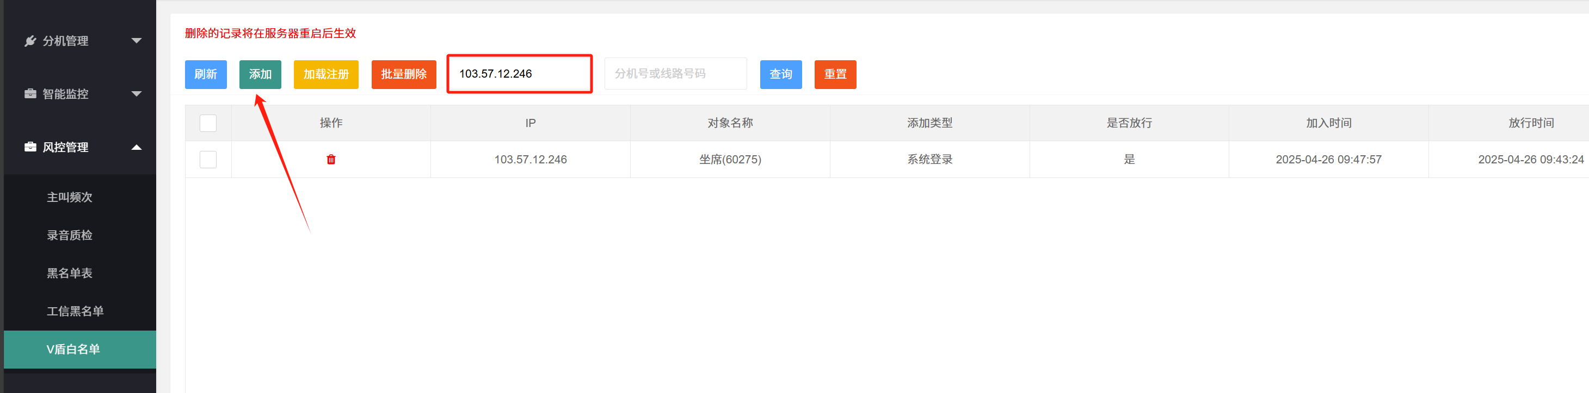
Task: Click the red notice 删除的记录将在服务器重启后生效
Action: tap(270, 33)
